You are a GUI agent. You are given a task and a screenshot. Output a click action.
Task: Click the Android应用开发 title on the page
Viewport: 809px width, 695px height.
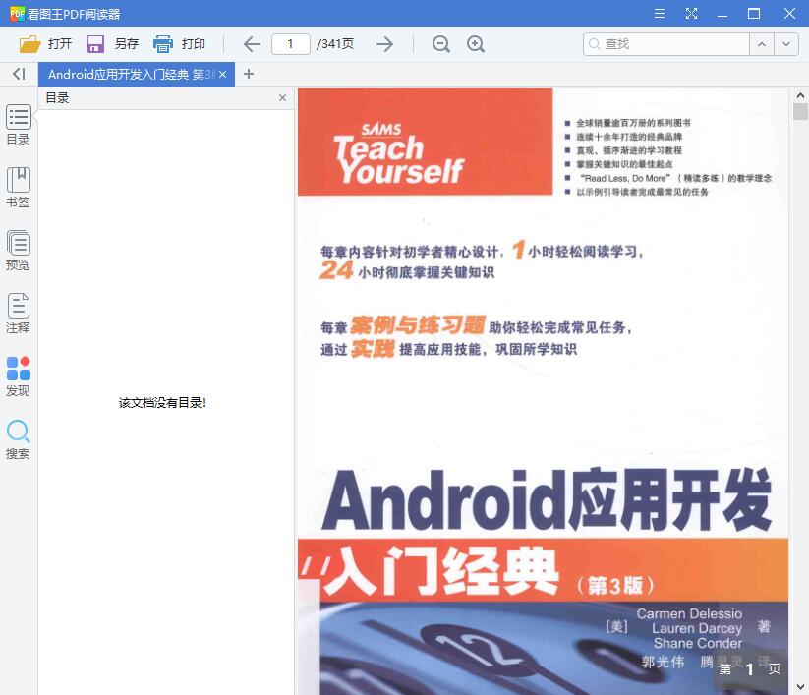547,500
